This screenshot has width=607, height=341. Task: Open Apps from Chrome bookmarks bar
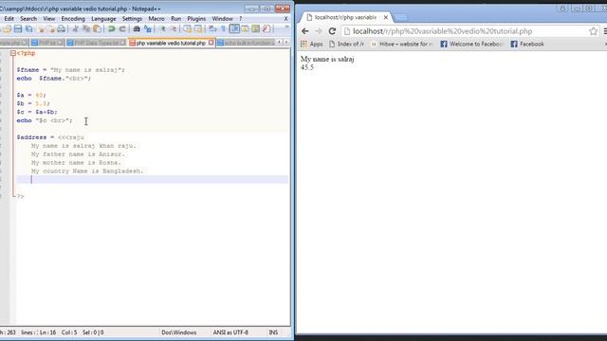(312, 45)
